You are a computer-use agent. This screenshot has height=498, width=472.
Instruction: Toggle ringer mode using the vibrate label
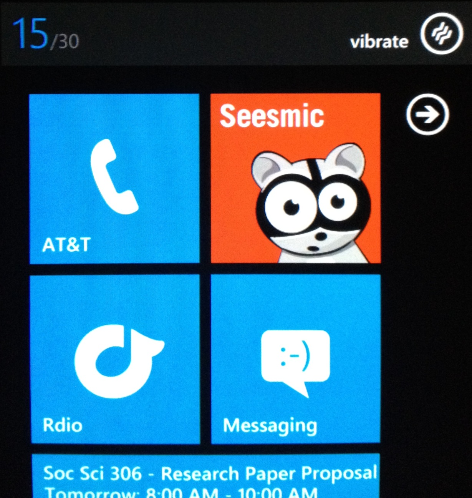coord(379,41)
